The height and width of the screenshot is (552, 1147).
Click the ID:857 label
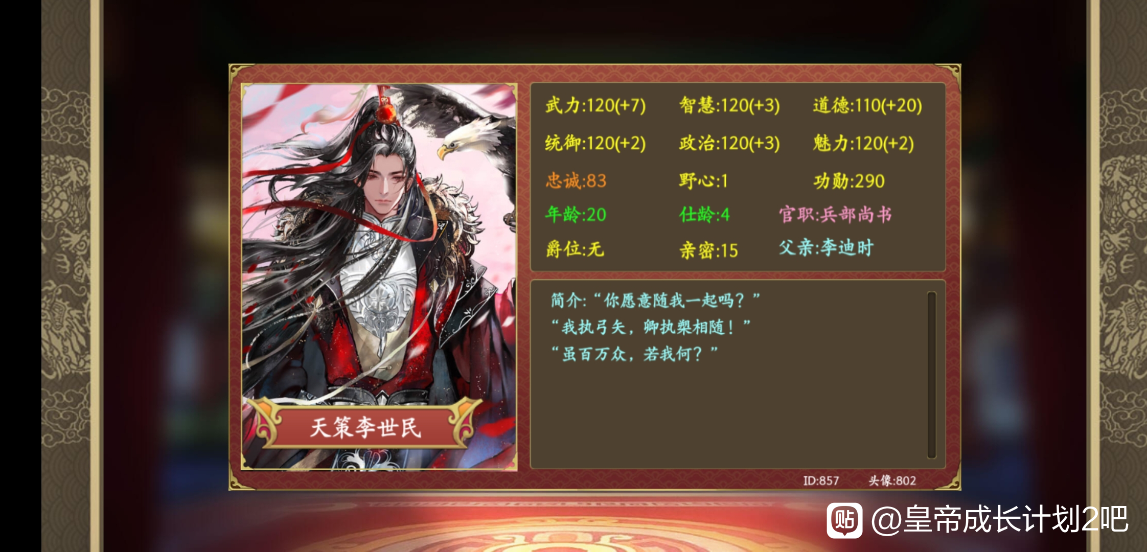821,480
